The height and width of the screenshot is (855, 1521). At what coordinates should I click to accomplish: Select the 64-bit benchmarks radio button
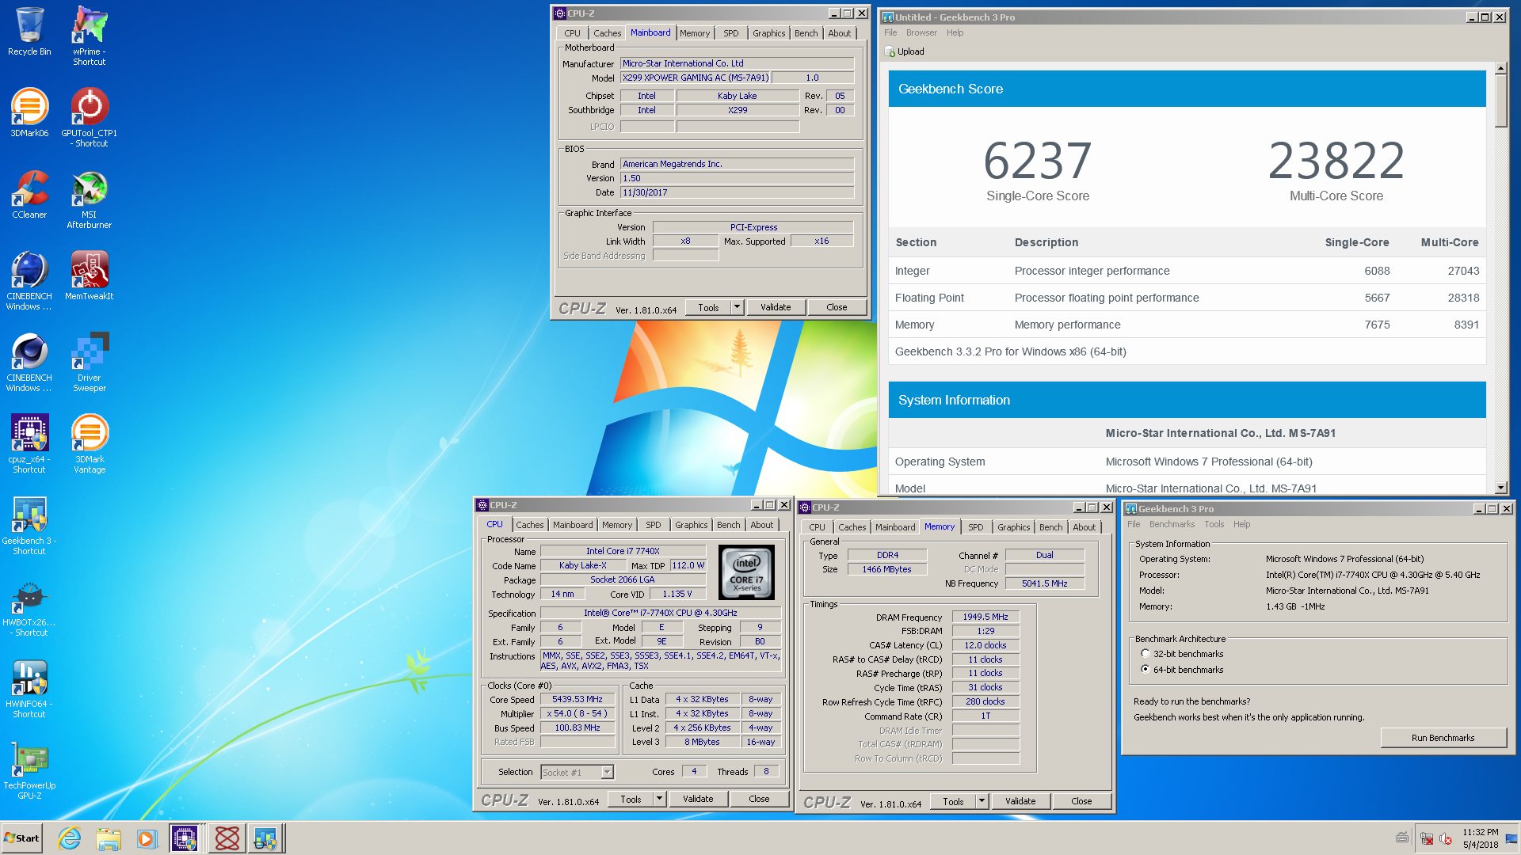pyautogui.click(x=1145, y=670)
